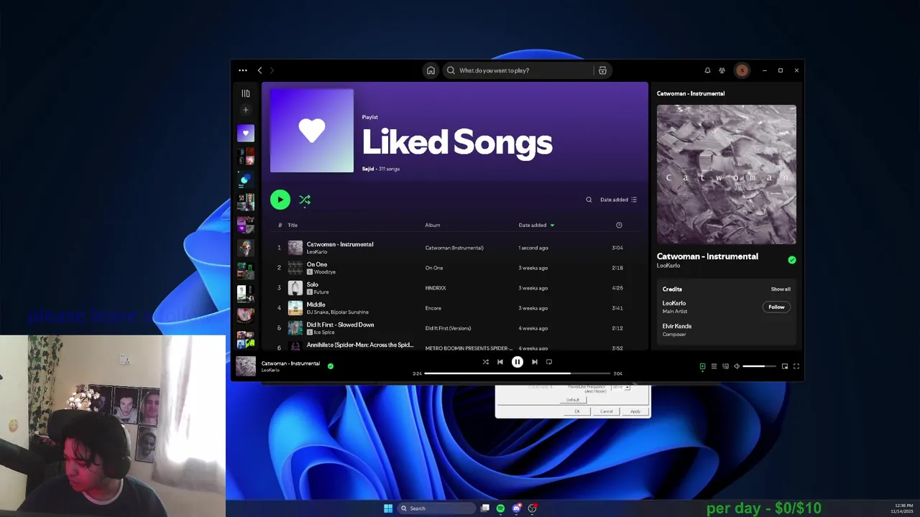Create a playlist with the plus icon
The width and height of the screenshot is (920, 517).
[x=246, y=110]
